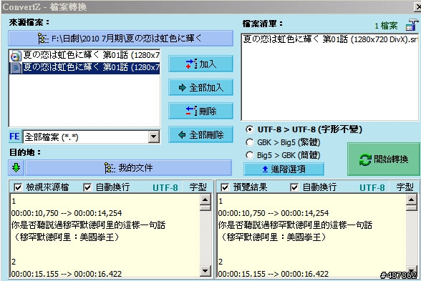Viewport: 421px width, 281px height.
Task: Click the tools icon beside file count
Action: (x=412, y=25)
